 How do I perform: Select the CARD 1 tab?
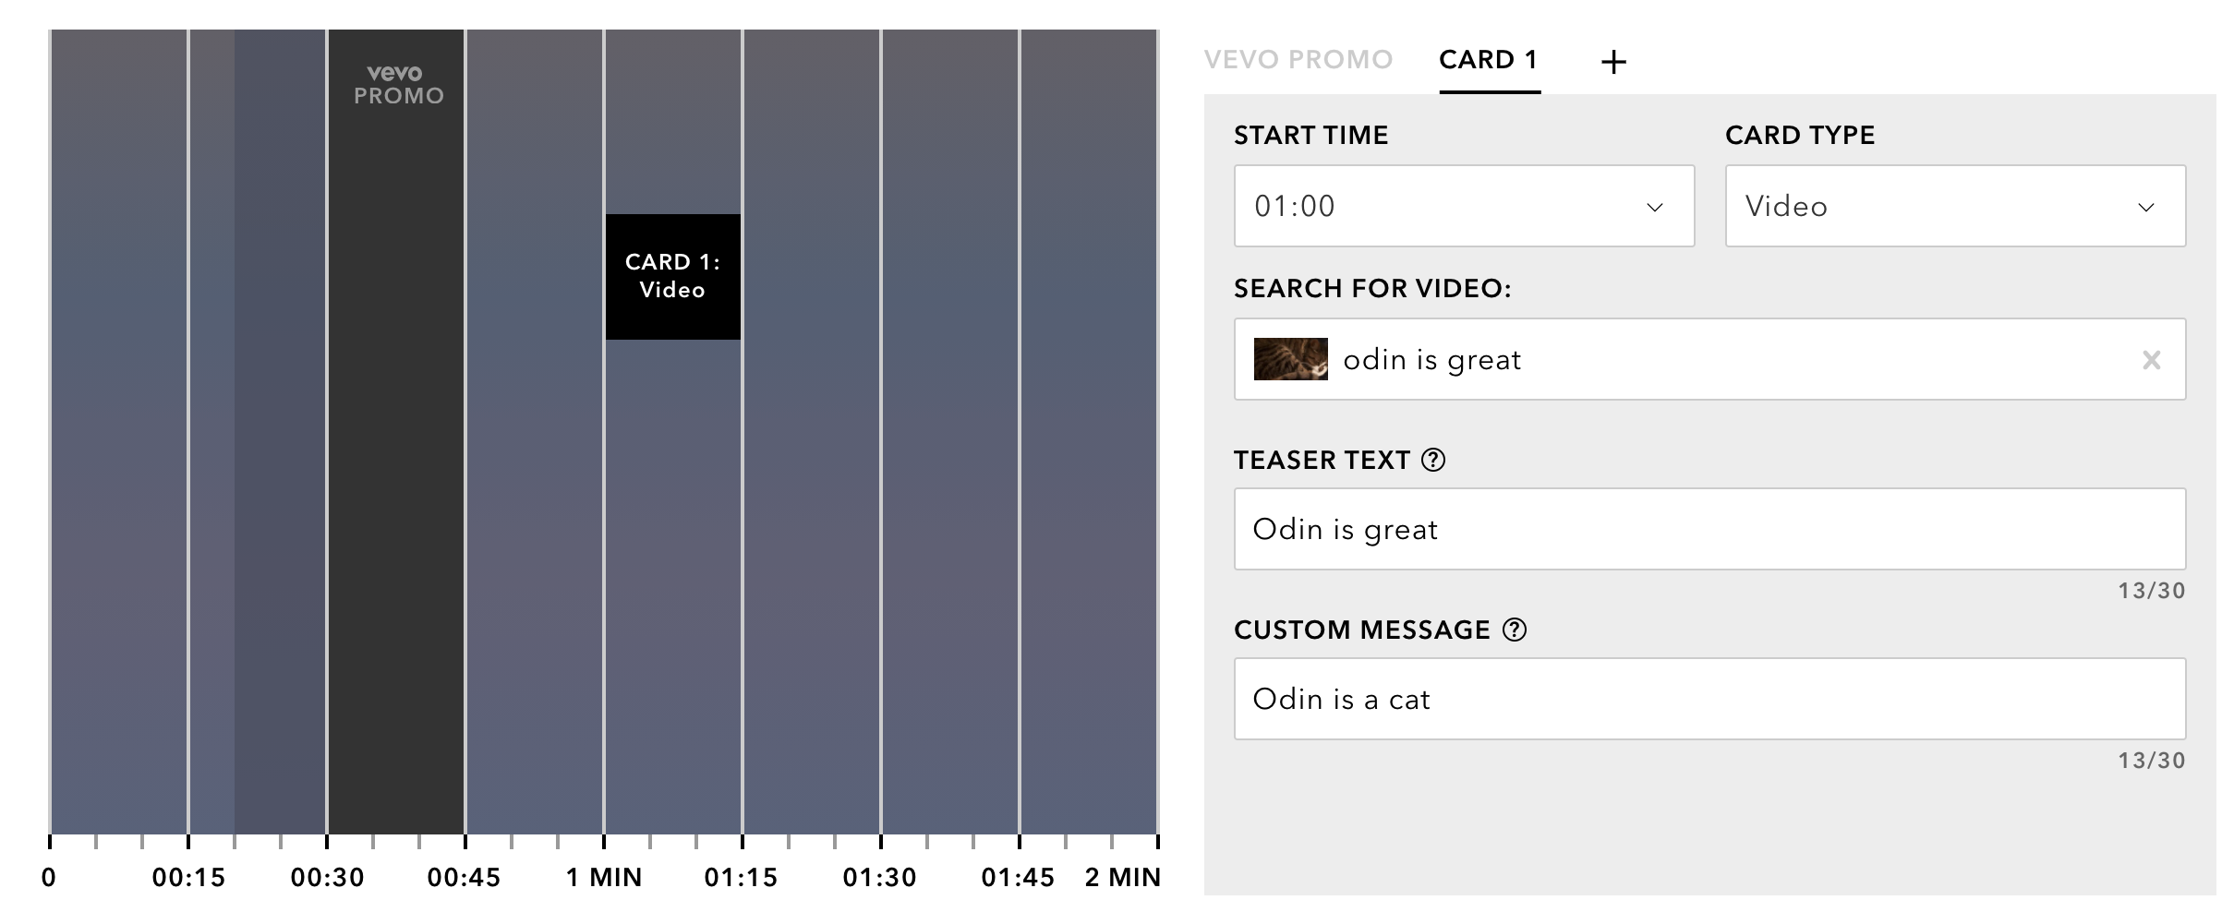pyautogui.click(x=1489, y=60)
